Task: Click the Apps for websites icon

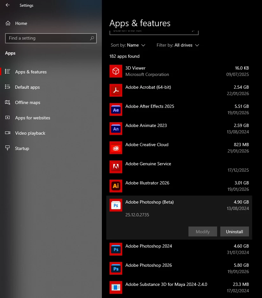Action: [7, 117]
